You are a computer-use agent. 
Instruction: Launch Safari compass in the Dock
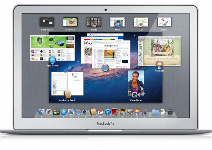pyautogui.click(x=78, y=112)
